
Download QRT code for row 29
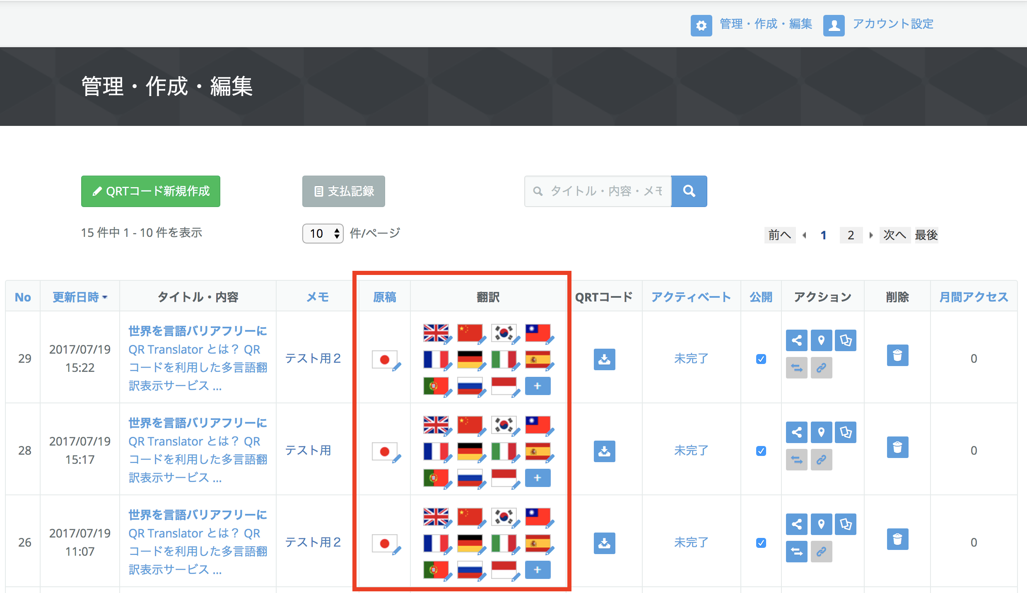point(604,359)
